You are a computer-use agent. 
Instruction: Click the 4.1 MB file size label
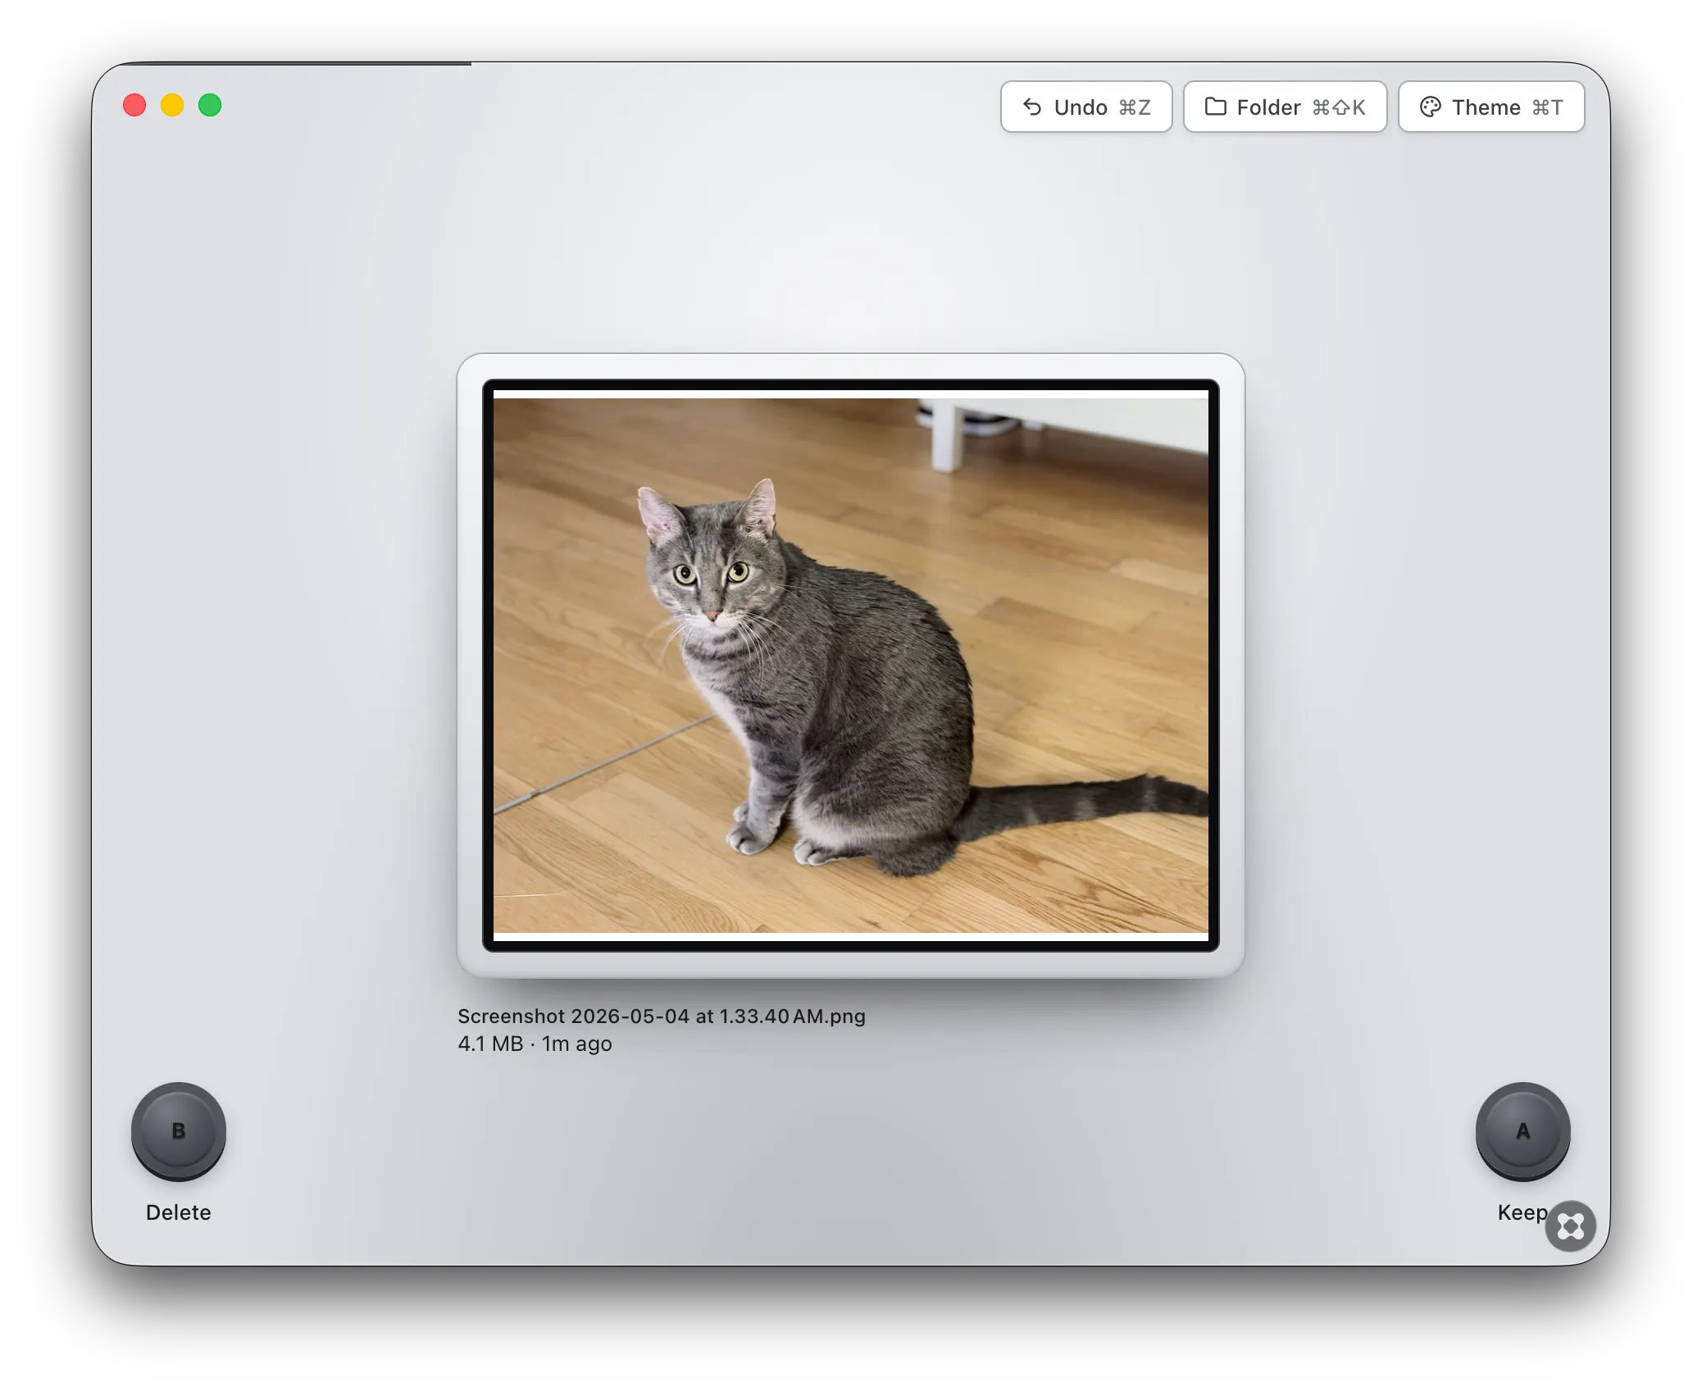point(490,1044)
